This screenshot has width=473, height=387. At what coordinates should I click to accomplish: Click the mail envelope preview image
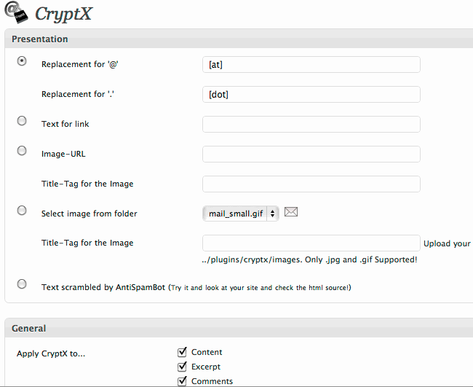[x=291, y=212]
